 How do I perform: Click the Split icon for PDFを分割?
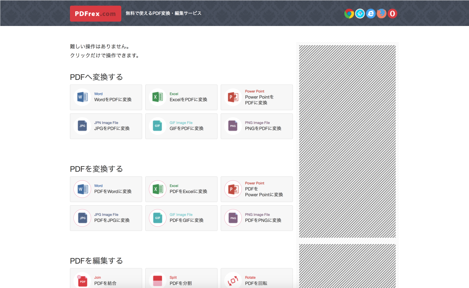(x=158, y=280)
